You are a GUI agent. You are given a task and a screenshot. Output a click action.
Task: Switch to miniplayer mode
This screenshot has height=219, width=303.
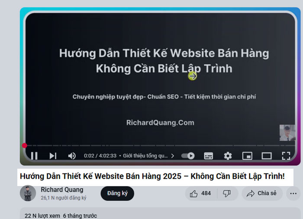(x=247, y=156)
